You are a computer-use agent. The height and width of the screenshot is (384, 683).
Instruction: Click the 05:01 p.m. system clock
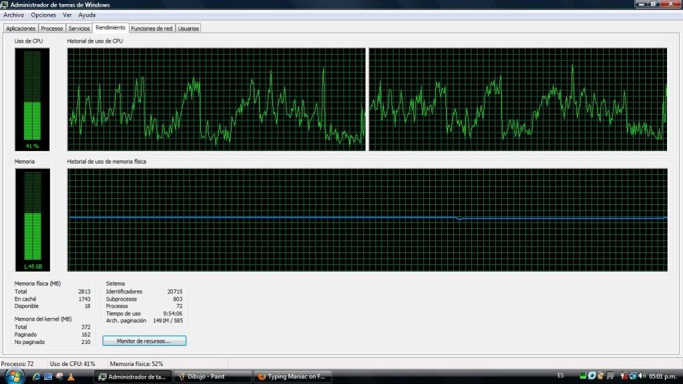(663, 376)
